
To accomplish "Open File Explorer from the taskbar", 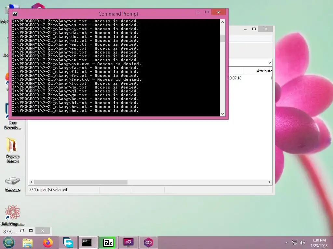I will coord(28,243).
